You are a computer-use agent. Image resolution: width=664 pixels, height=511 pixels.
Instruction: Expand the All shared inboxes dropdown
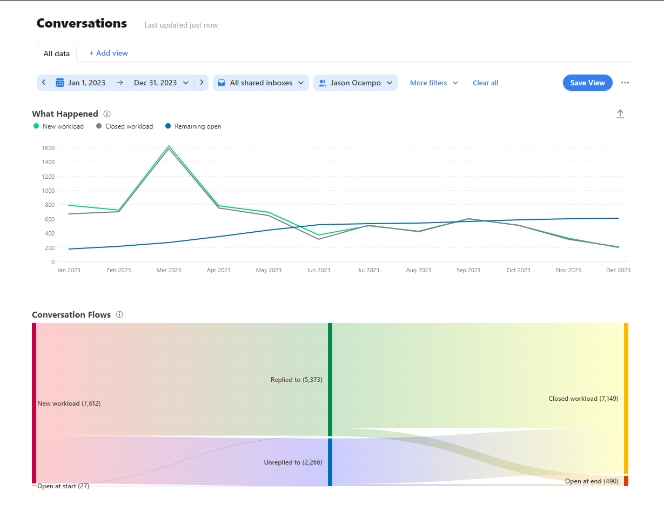pos(261,83)
